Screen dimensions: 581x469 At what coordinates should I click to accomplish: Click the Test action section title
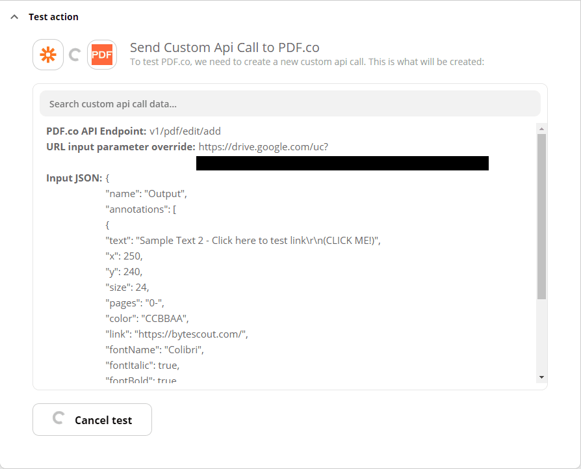[53, 17]
